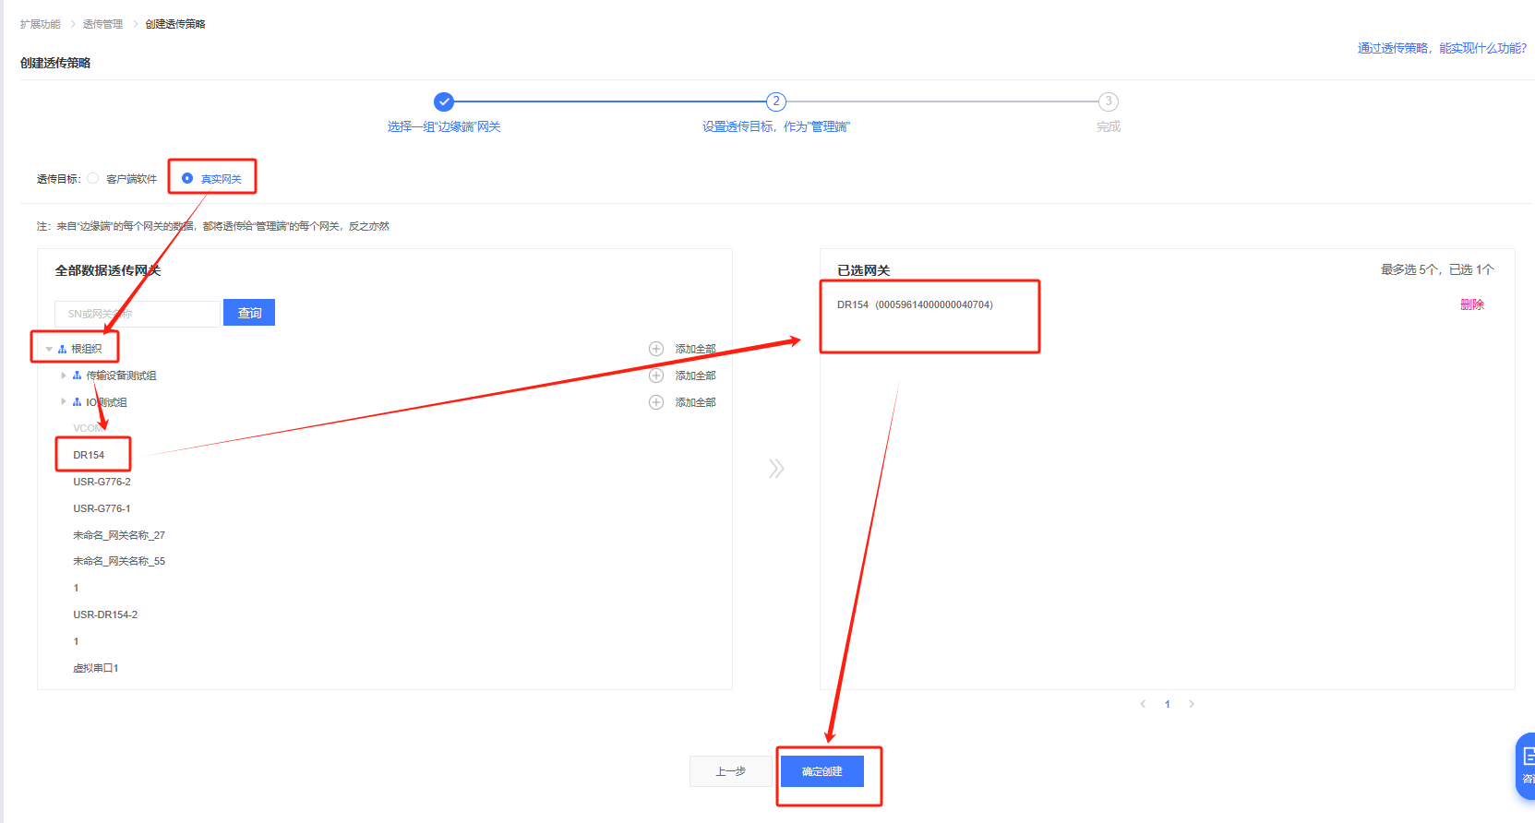Click the plus icon beside 传输设备测试组
This screenshot has height=823, width=1535.
coord(656,376)
